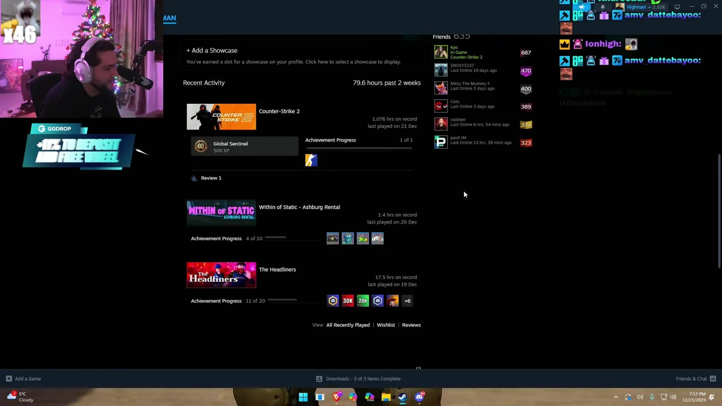The width and height of the screenshot is (722, 406).
Task: Click the thumbs-up icon beside Review 1
Action: pos(194,178)
